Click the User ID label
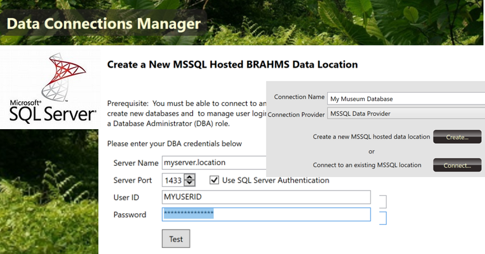The image size is (485, 254). click(126, 197)
